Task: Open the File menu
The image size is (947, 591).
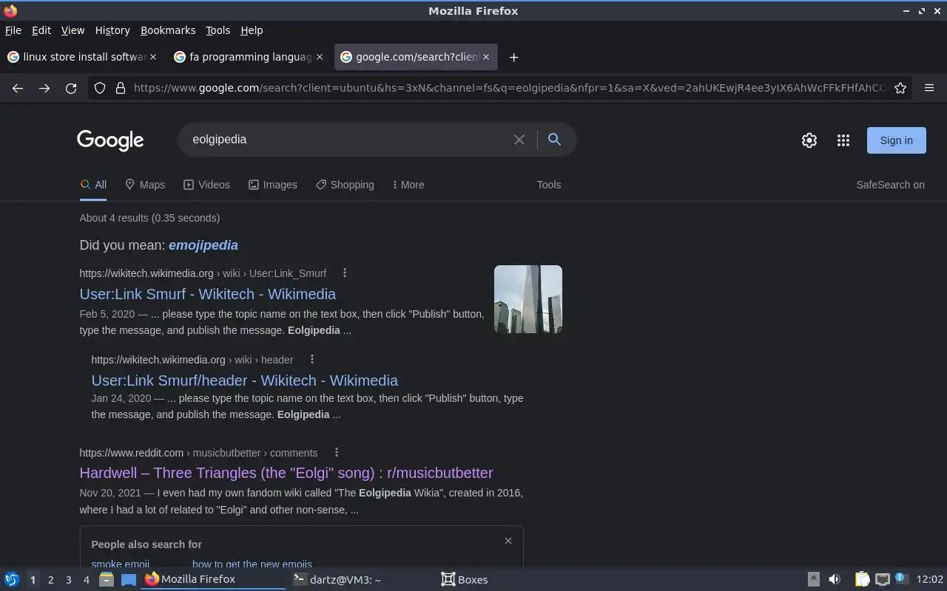Action: click(x=13, y=30)
